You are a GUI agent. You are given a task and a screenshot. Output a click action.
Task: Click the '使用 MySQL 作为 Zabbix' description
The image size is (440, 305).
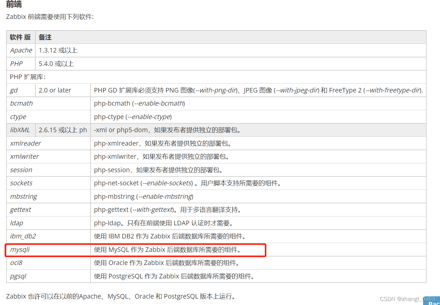258,250
